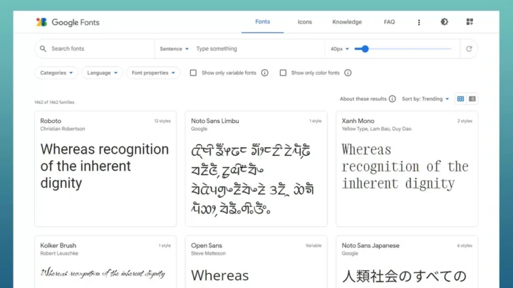This screenshot has height=288, width=513.
Task: Open the Noto Sans Limbu font card
Action: (256, 169)
